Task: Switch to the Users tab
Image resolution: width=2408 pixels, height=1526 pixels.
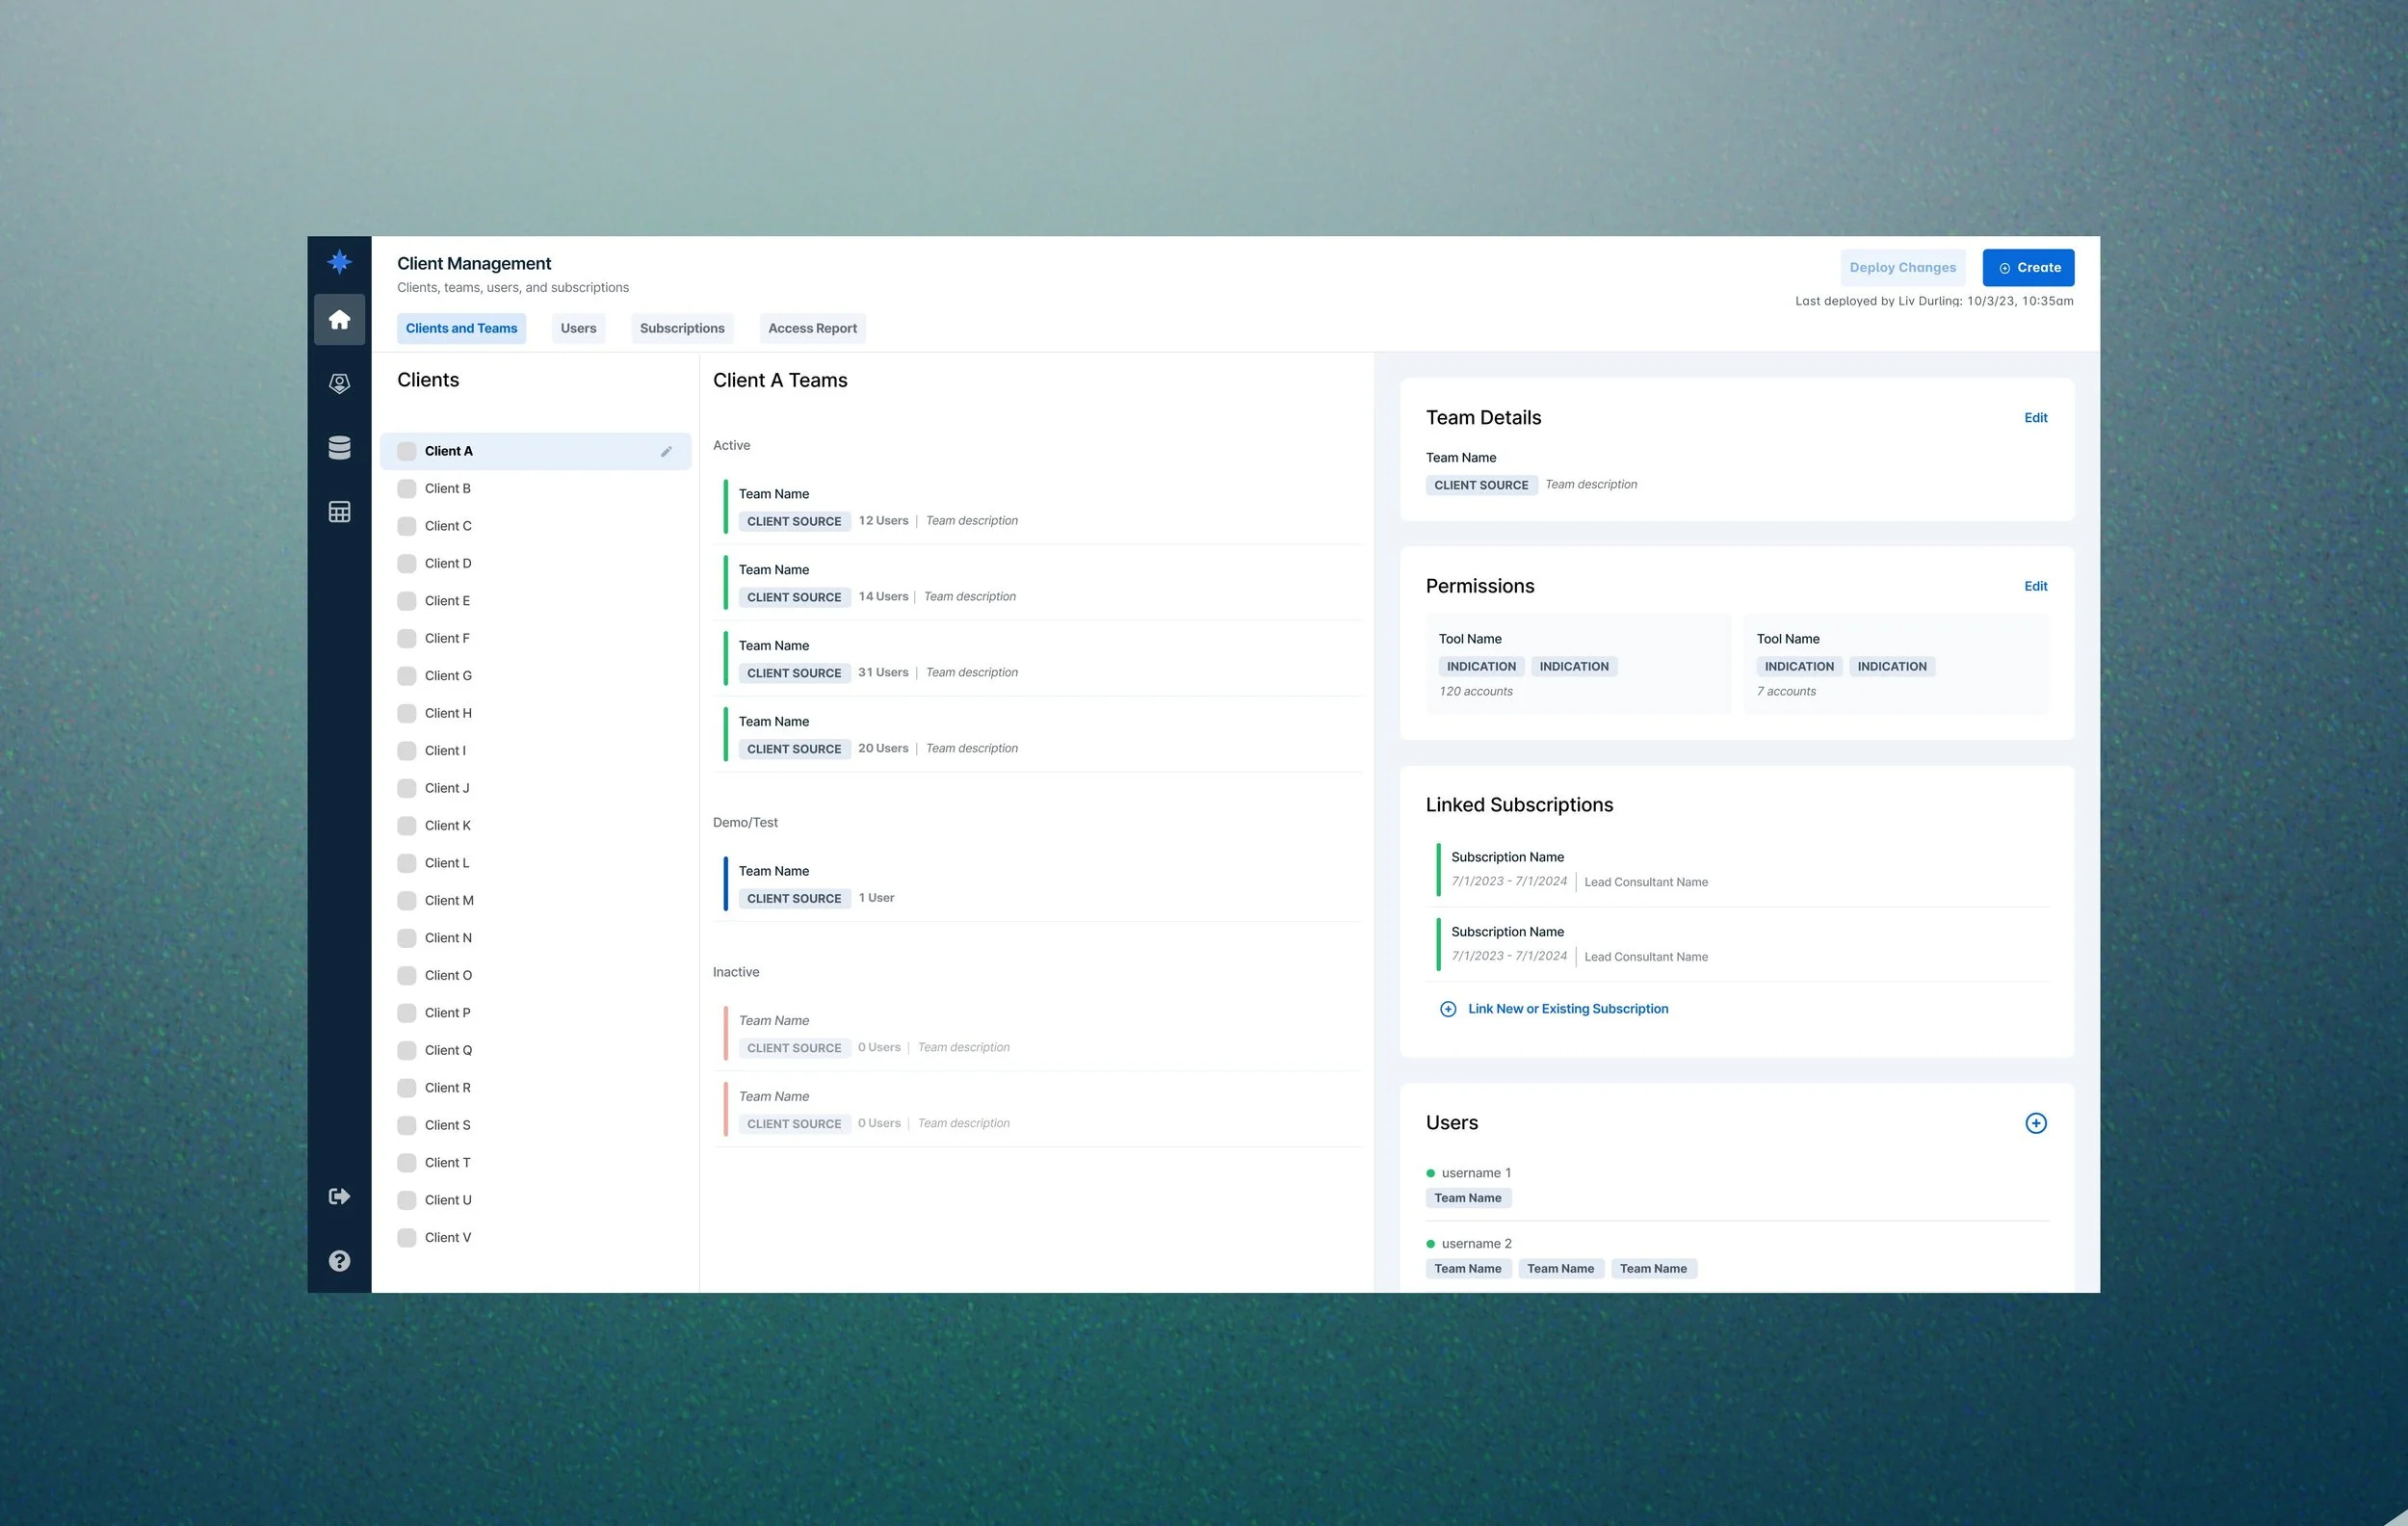Action: 578,328
